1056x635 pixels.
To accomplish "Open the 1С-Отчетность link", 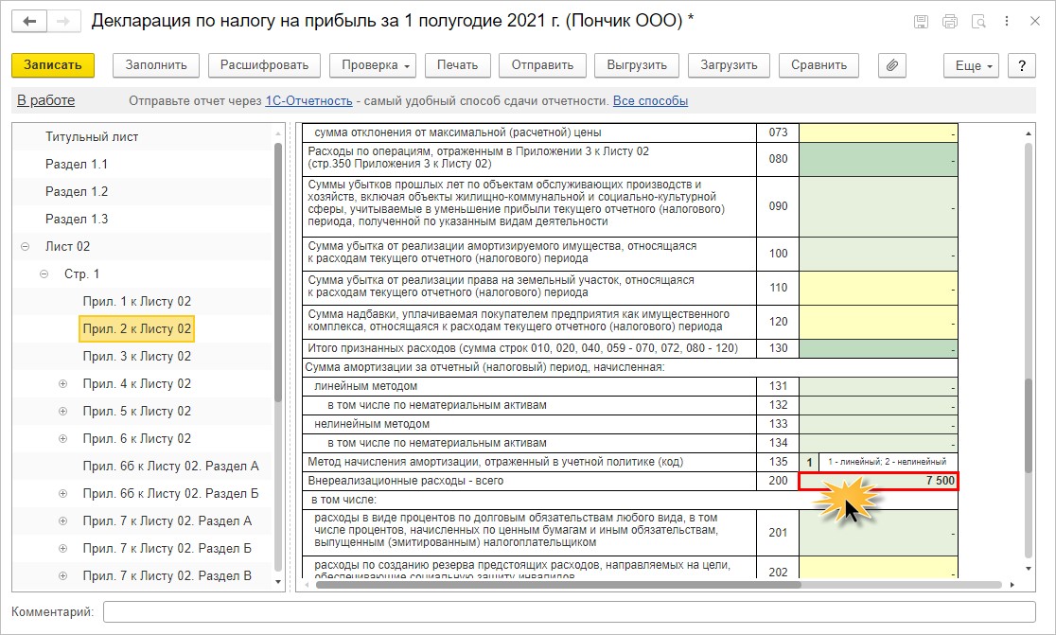I will [308, 101].
